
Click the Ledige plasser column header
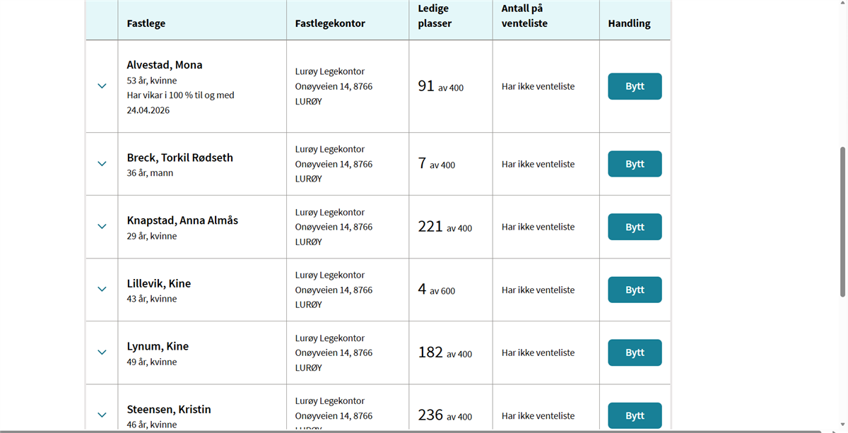pyautogui.click(x=435, y=16)
